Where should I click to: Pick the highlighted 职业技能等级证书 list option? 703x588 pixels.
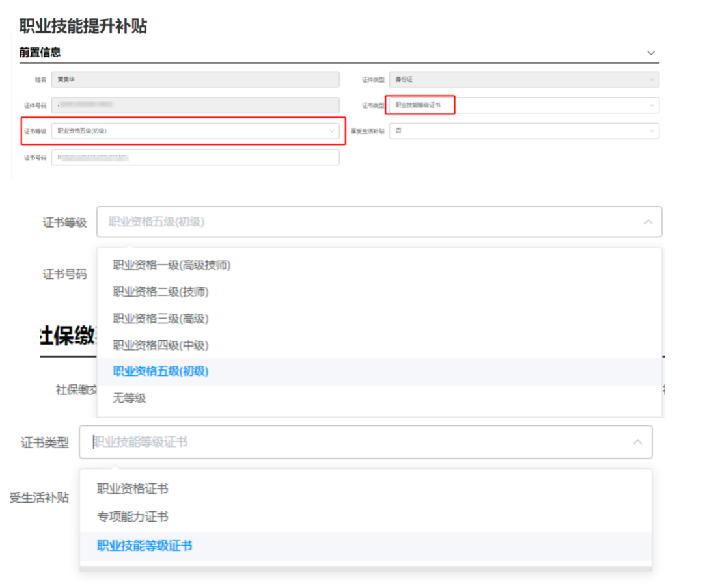tap(145, 546)
